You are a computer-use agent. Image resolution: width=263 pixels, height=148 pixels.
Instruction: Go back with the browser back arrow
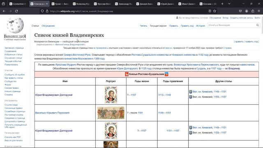[4, 11]
